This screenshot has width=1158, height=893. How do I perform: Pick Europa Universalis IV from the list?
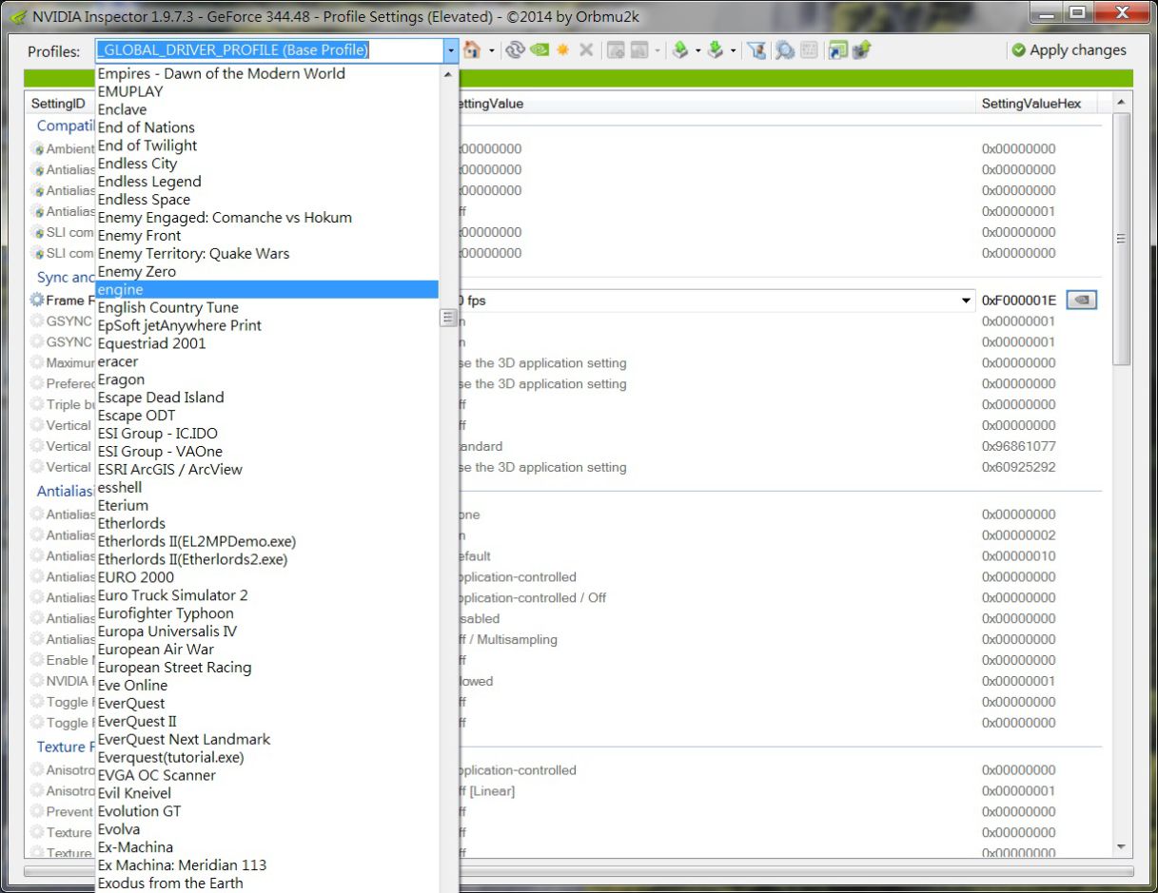[167, 631]
